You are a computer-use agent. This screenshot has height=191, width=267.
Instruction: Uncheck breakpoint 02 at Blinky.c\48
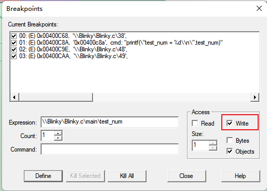point(14,50)
